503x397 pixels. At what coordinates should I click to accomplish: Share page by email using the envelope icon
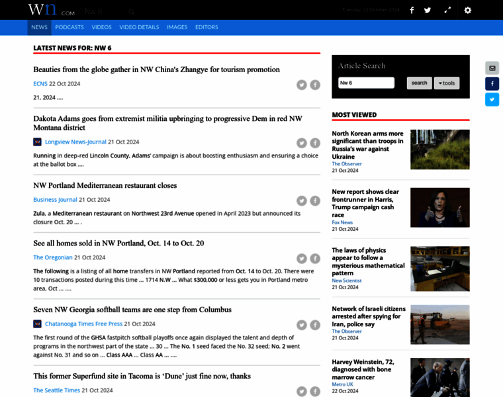[492, 68]
